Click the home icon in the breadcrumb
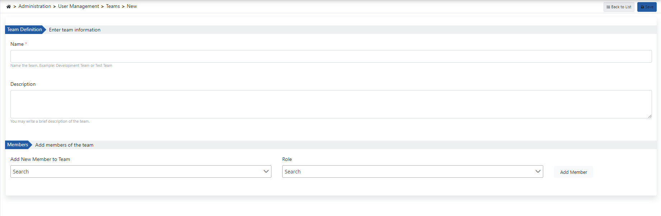The width and height of the screenshot is (661, 216). [9, 6]
